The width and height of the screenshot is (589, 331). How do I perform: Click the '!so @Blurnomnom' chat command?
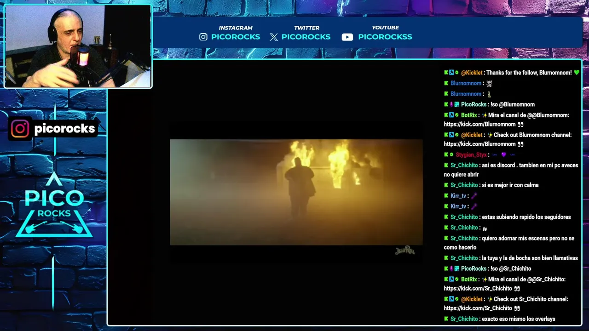(x=513, y=105)
